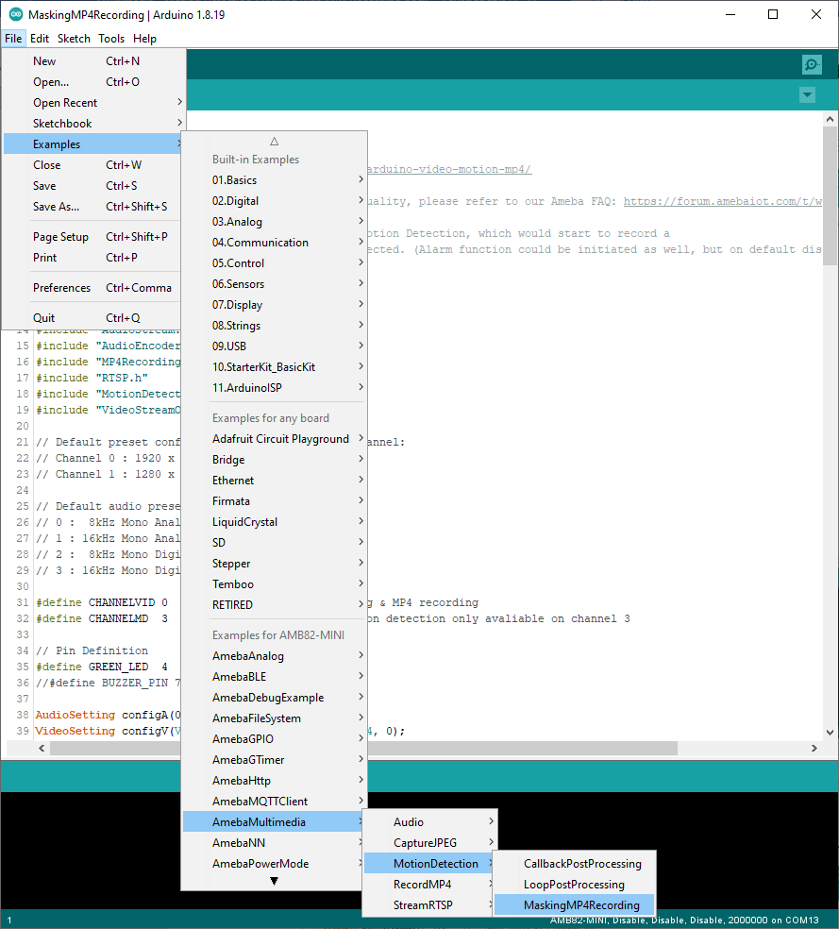Expand the 06.Sensors examples

(274, 284)
